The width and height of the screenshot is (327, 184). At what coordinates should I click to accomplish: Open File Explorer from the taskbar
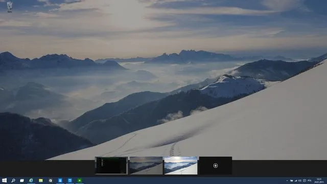point(41,180)
